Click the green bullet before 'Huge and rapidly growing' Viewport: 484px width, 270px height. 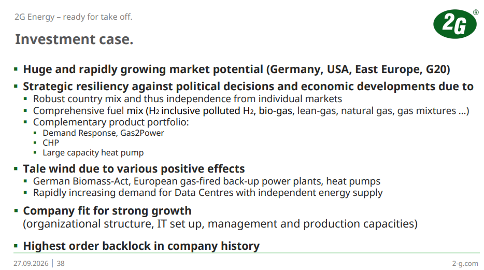pos(16,69)
